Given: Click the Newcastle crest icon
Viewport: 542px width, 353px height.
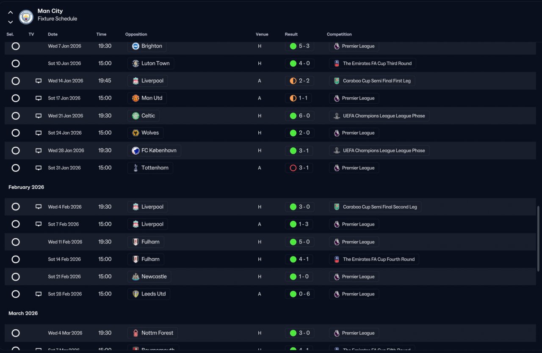Looking at the screenshot, I should tap(135, 276).
